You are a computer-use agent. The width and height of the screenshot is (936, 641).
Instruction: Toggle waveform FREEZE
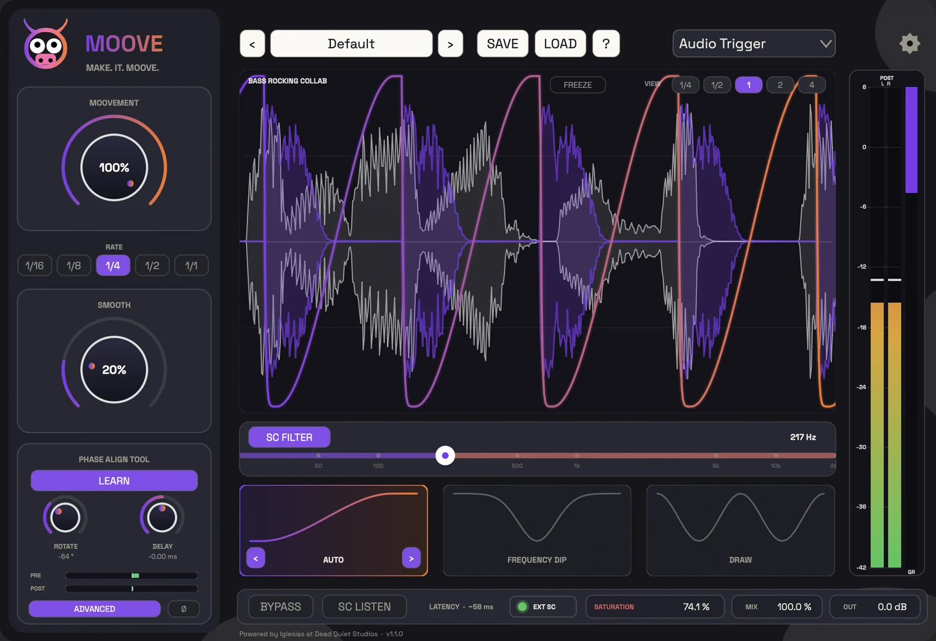tap(577, 85)
